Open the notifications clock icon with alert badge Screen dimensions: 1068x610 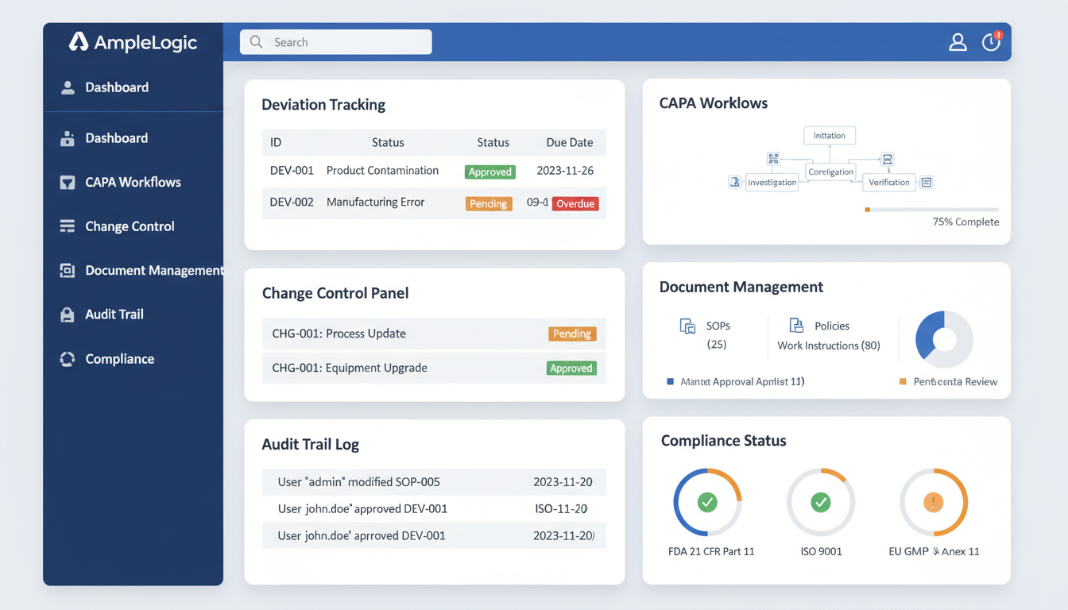(991, 42)
